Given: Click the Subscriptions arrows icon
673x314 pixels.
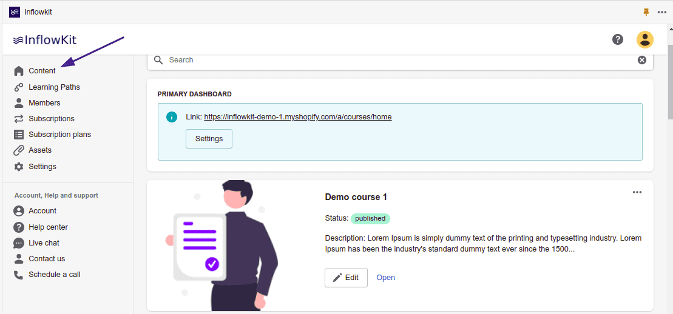Looking at the screenshot, I should (19, 119).
